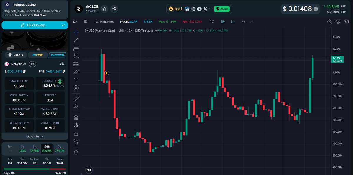Click the 1.12M price label on axis

pyautogui.click(x=337, y=59)
